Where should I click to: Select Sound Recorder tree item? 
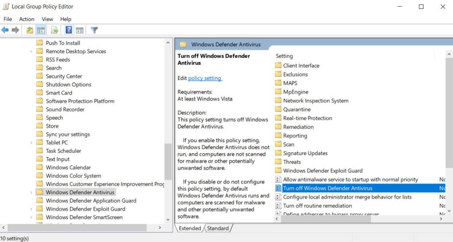pos(65,110)
